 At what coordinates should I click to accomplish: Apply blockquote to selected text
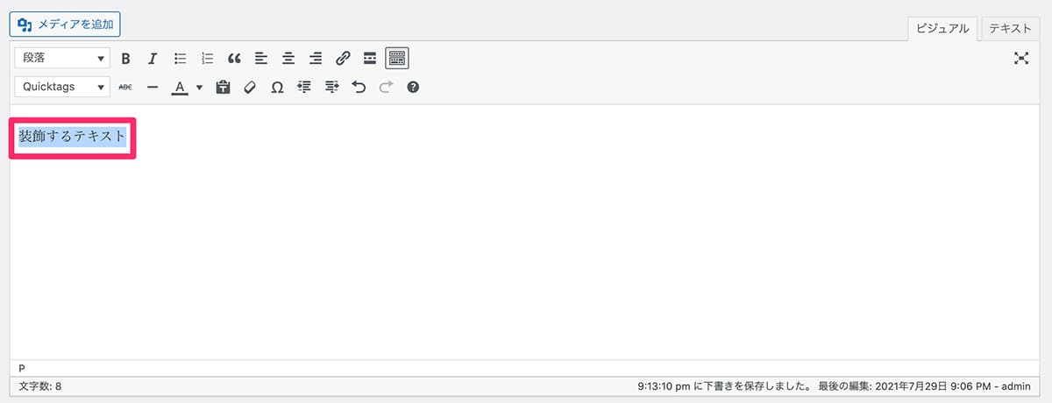234,59
